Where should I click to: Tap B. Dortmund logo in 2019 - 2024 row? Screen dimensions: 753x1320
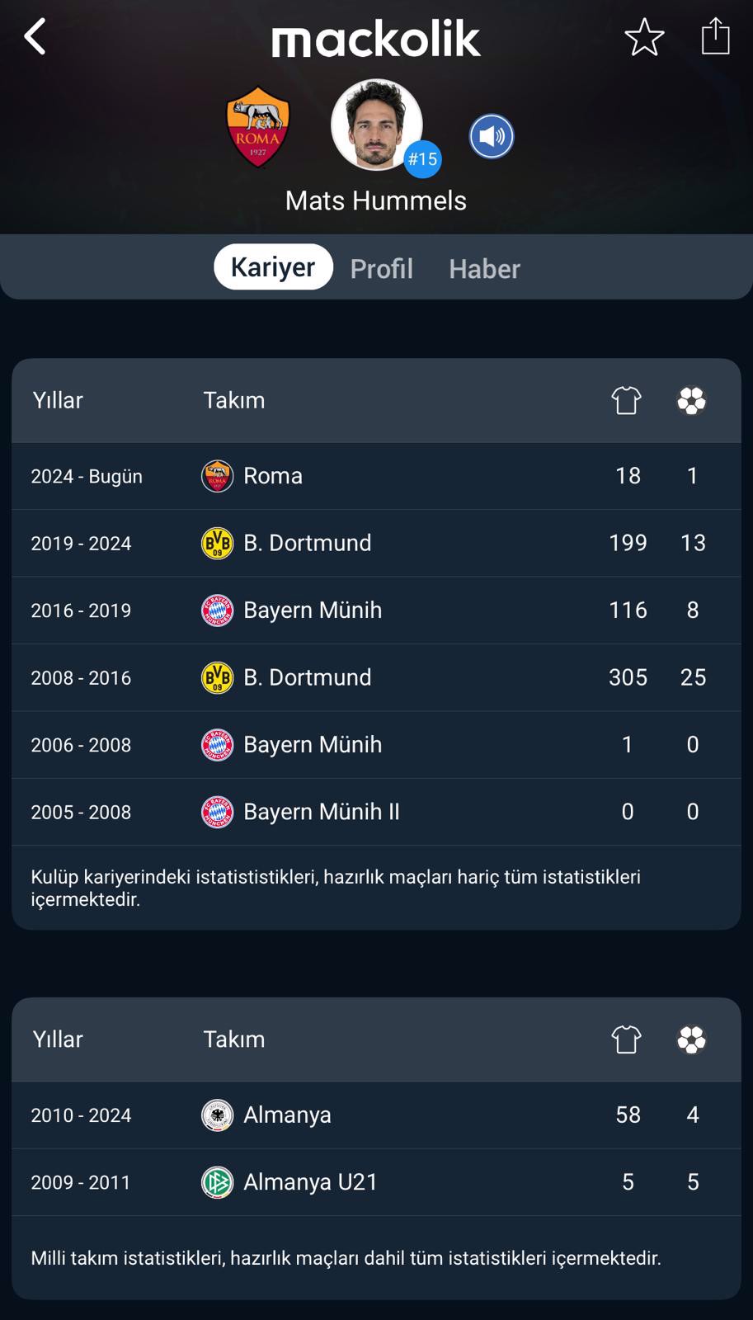[x=217, y=543]
